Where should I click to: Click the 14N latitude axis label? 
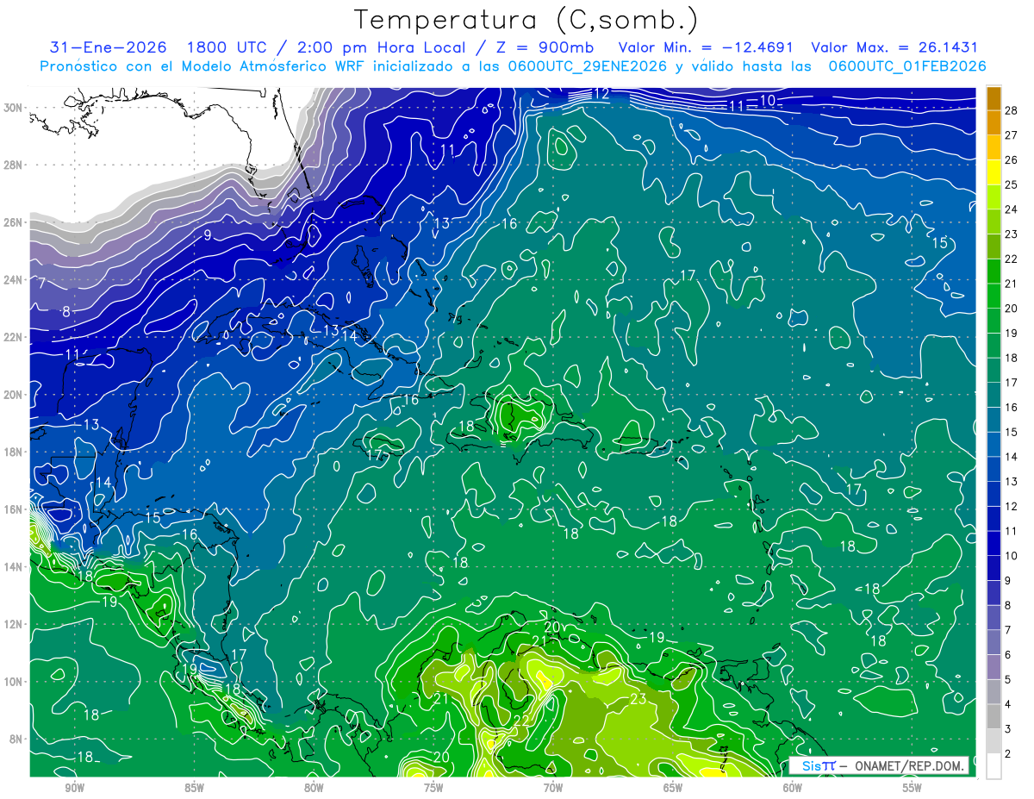pyautogui.click(x=14, y=566)
